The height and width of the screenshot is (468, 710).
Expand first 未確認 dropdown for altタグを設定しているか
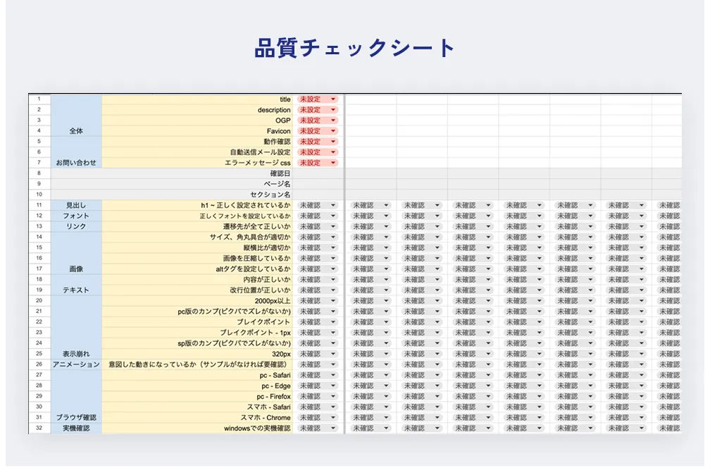(x=333, y=269)
